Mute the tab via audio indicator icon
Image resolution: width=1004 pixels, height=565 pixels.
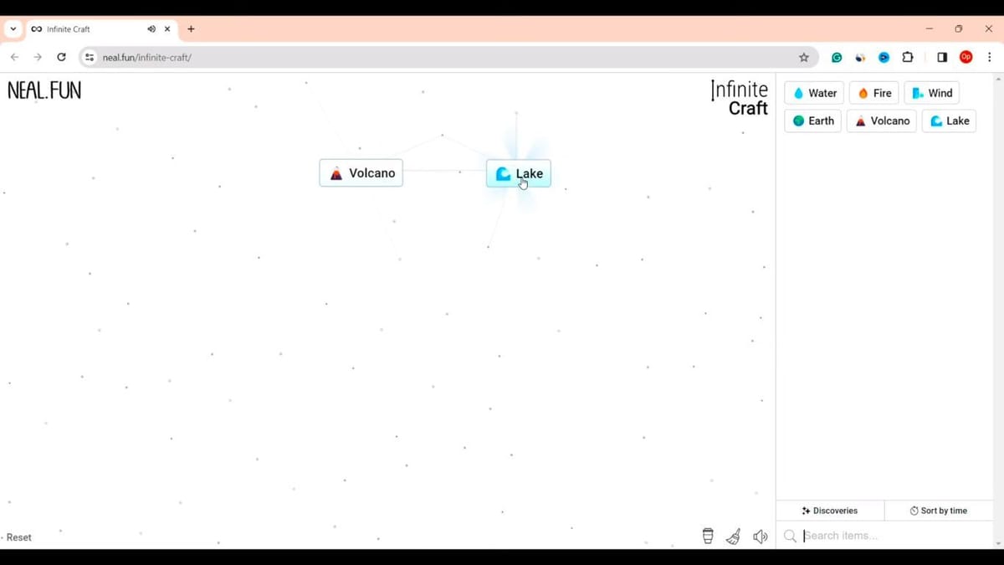tap(151, 29)
